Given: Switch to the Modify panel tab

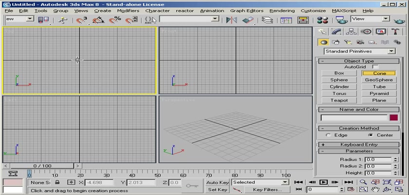Looking at the screenshot, I should tap(337, 32).
